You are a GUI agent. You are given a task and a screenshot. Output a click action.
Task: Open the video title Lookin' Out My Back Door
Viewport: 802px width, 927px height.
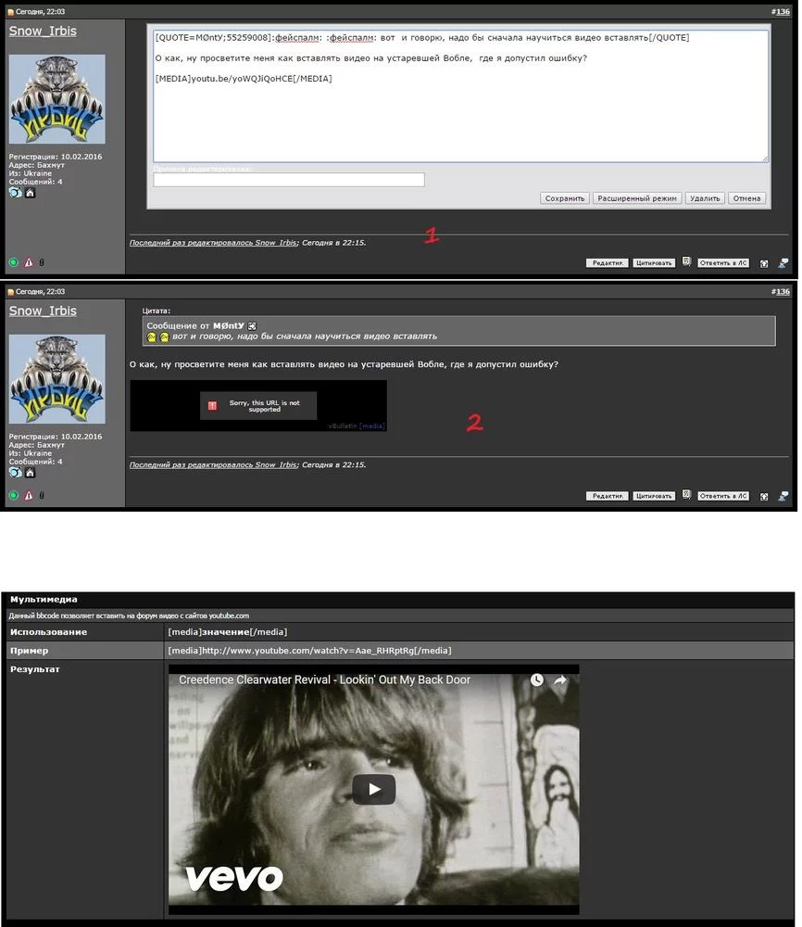click(325, 679)
